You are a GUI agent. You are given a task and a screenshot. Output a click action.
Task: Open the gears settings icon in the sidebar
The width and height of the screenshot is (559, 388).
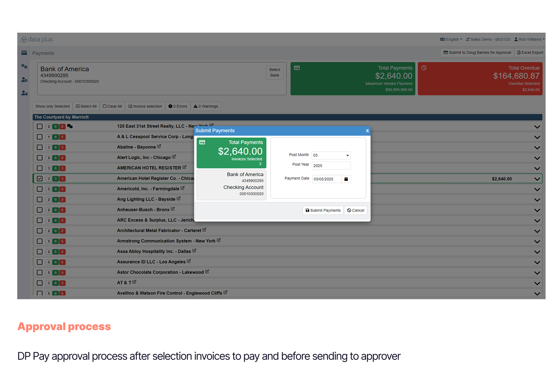click(24, 66)
